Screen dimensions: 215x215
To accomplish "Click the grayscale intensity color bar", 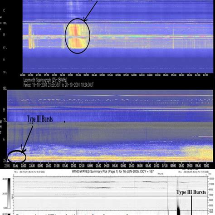I will point(9,194).
